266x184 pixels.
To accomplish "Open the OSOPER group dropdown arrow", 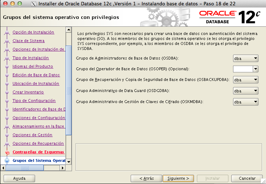I will [x=256, y=69].
